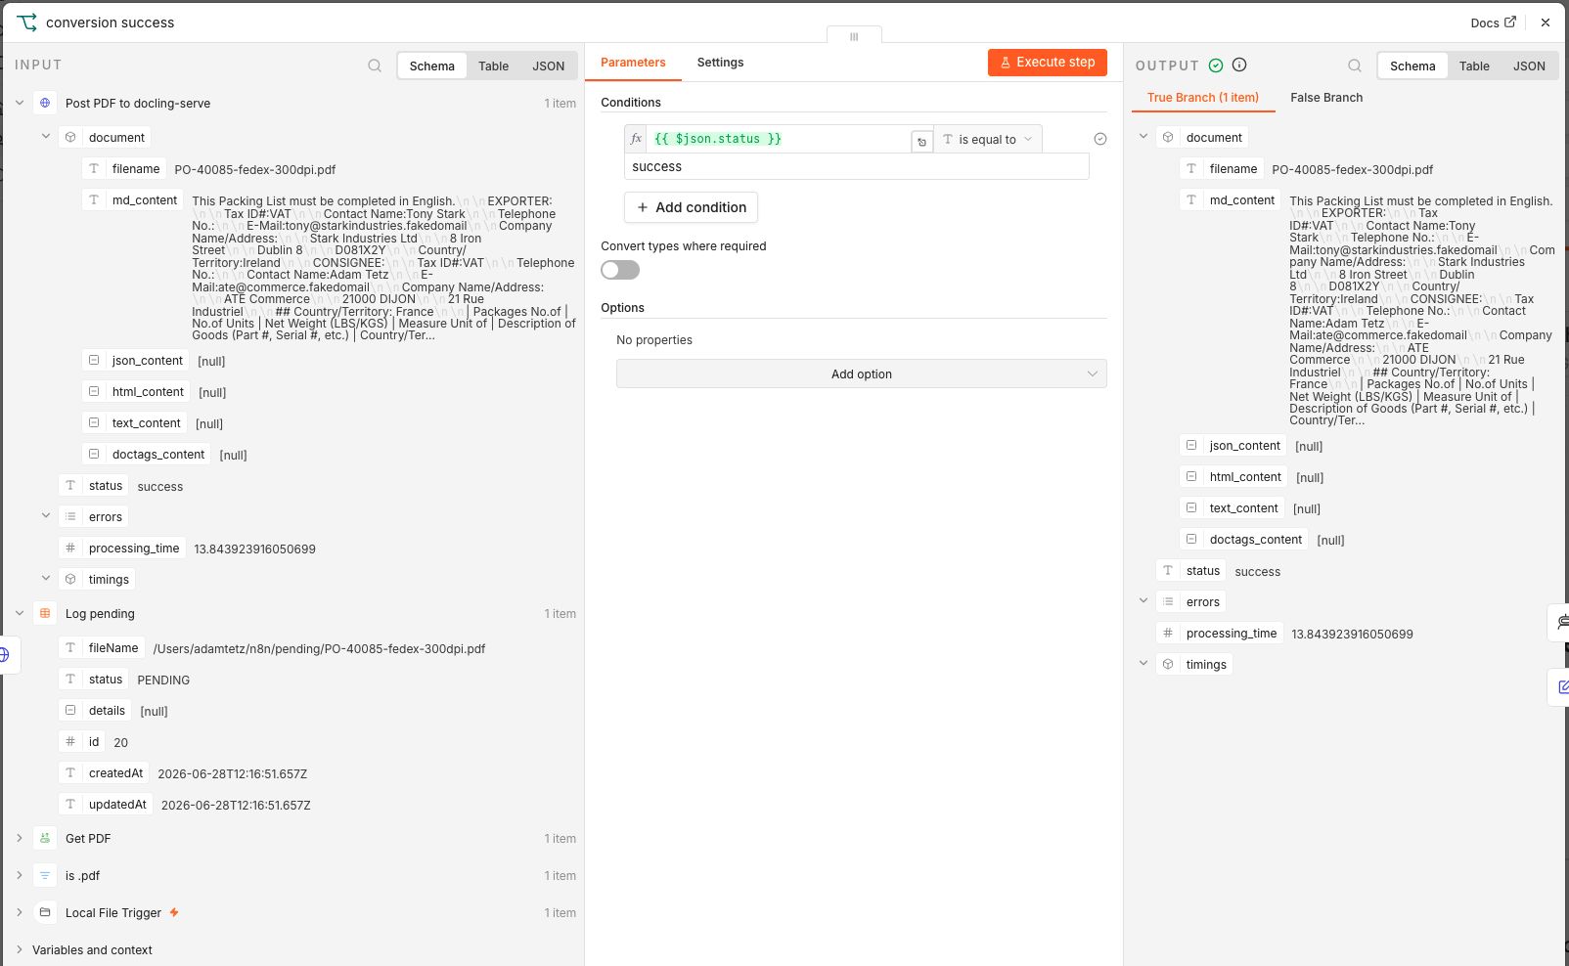The width and height of the screenshot is (1569, 966).
Task: Open the search in the INPUT panel
Action: coord(375,66)
